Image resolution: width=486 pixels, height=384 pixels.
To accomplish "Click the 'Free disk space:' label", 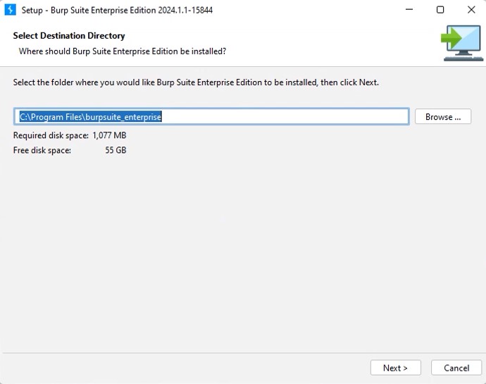I will coord(42,151).
